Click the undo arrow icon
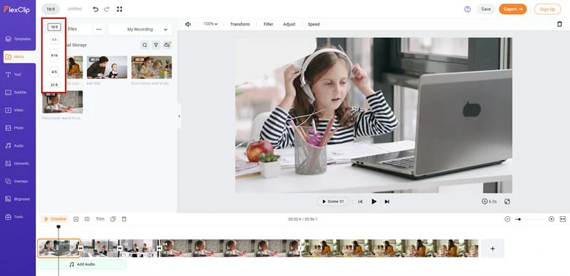Image resolution: width=570 pixels, height=276 pixels. point(96,9)
